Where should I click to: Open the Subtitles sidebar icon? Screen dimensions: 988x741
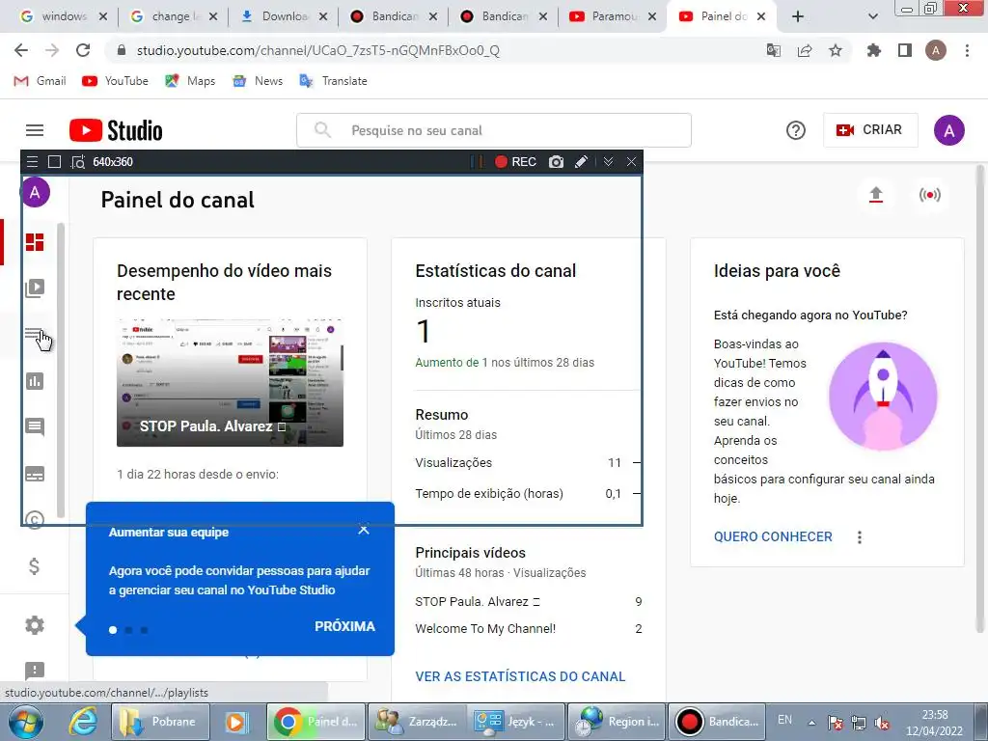click(x=35, y=474)
